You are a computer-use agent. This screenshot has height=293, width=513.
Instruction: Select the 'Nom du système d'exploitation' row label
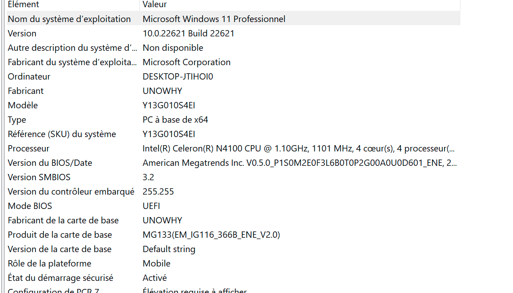(69, 19)
